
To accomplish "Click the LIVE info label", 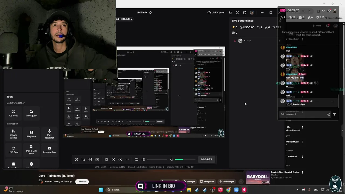I will pos(142,12).
